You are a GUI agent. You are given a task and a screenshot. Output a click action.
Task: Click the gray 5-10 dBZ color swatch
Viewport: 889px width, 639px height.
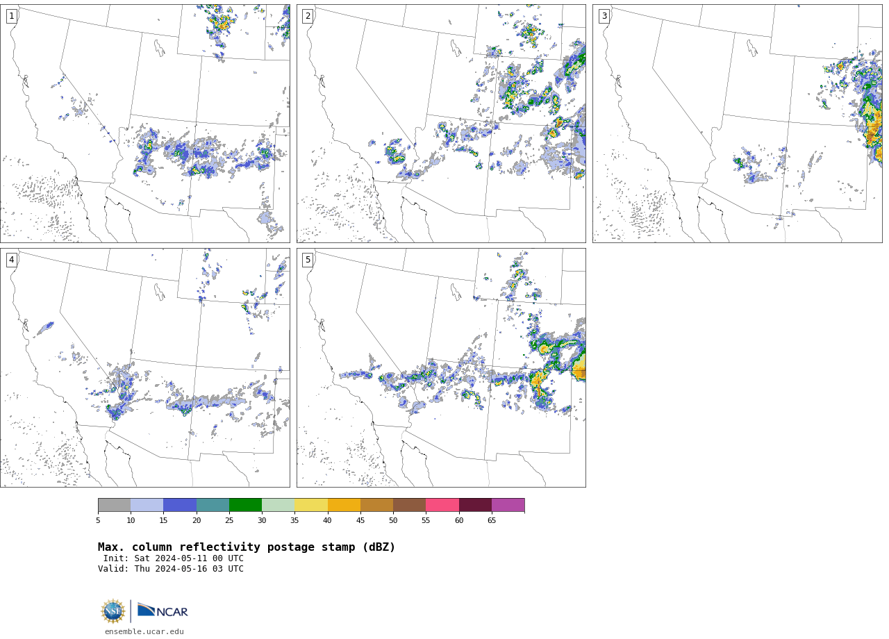tap(114, 505)
